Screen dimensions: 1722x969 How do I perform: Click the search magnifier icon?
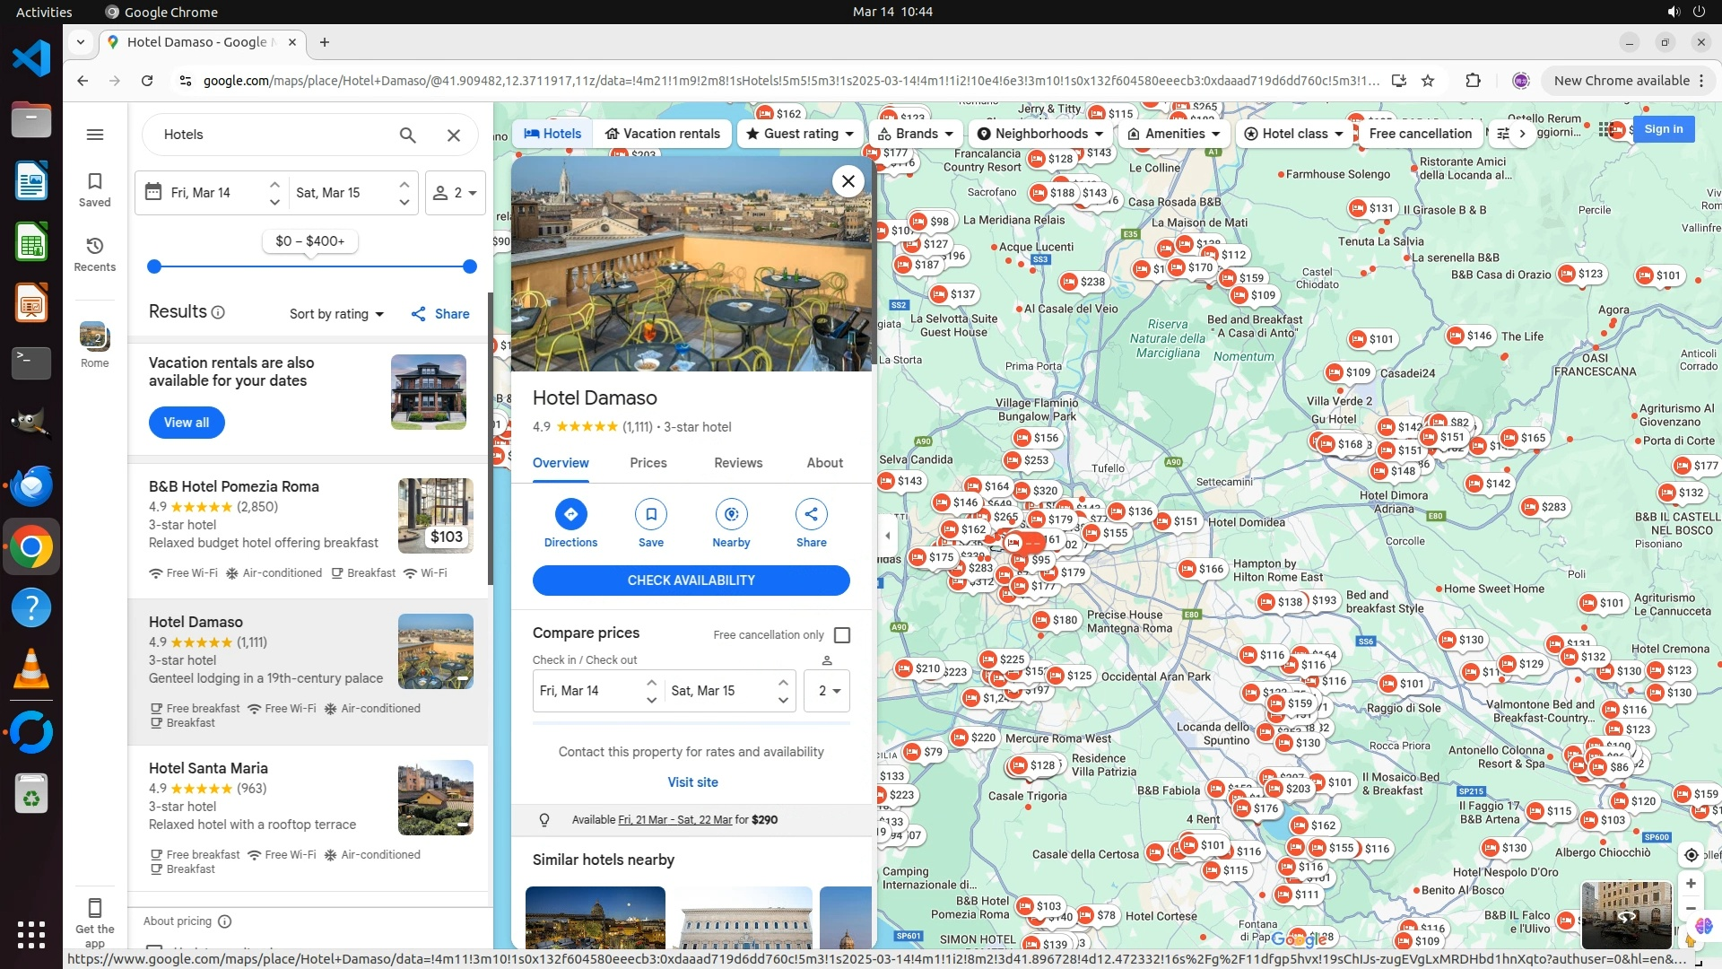click(407, 135)
